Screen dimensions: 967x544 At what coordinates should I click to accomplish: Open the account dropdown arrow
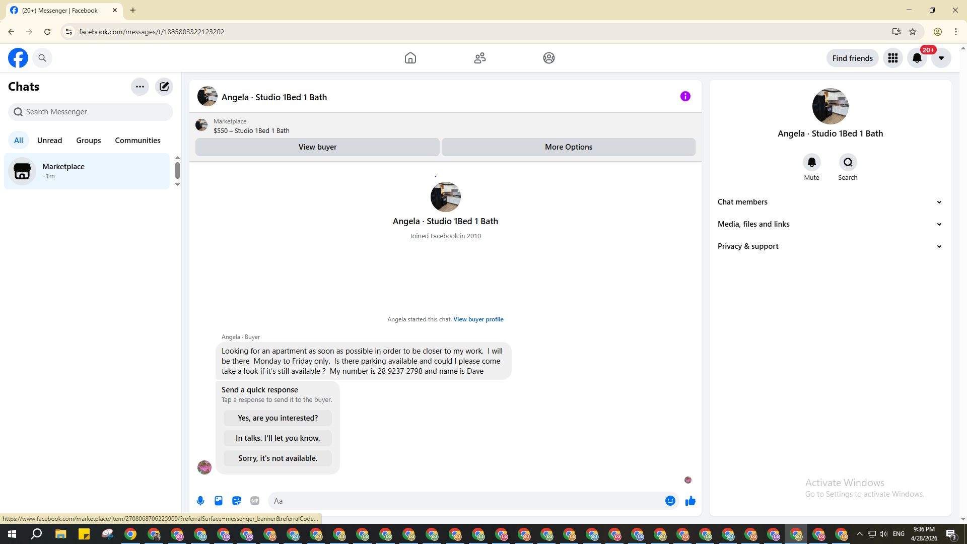point(941,58)
